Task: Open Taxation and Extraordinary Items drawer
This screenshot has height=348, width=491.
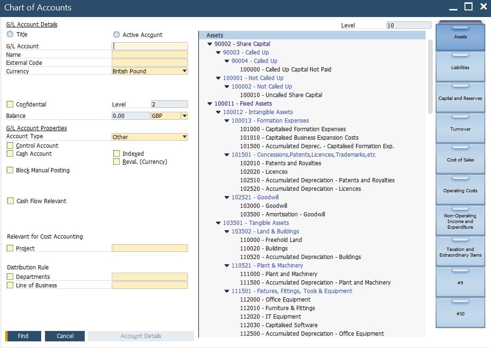Action: coord(460,252)
